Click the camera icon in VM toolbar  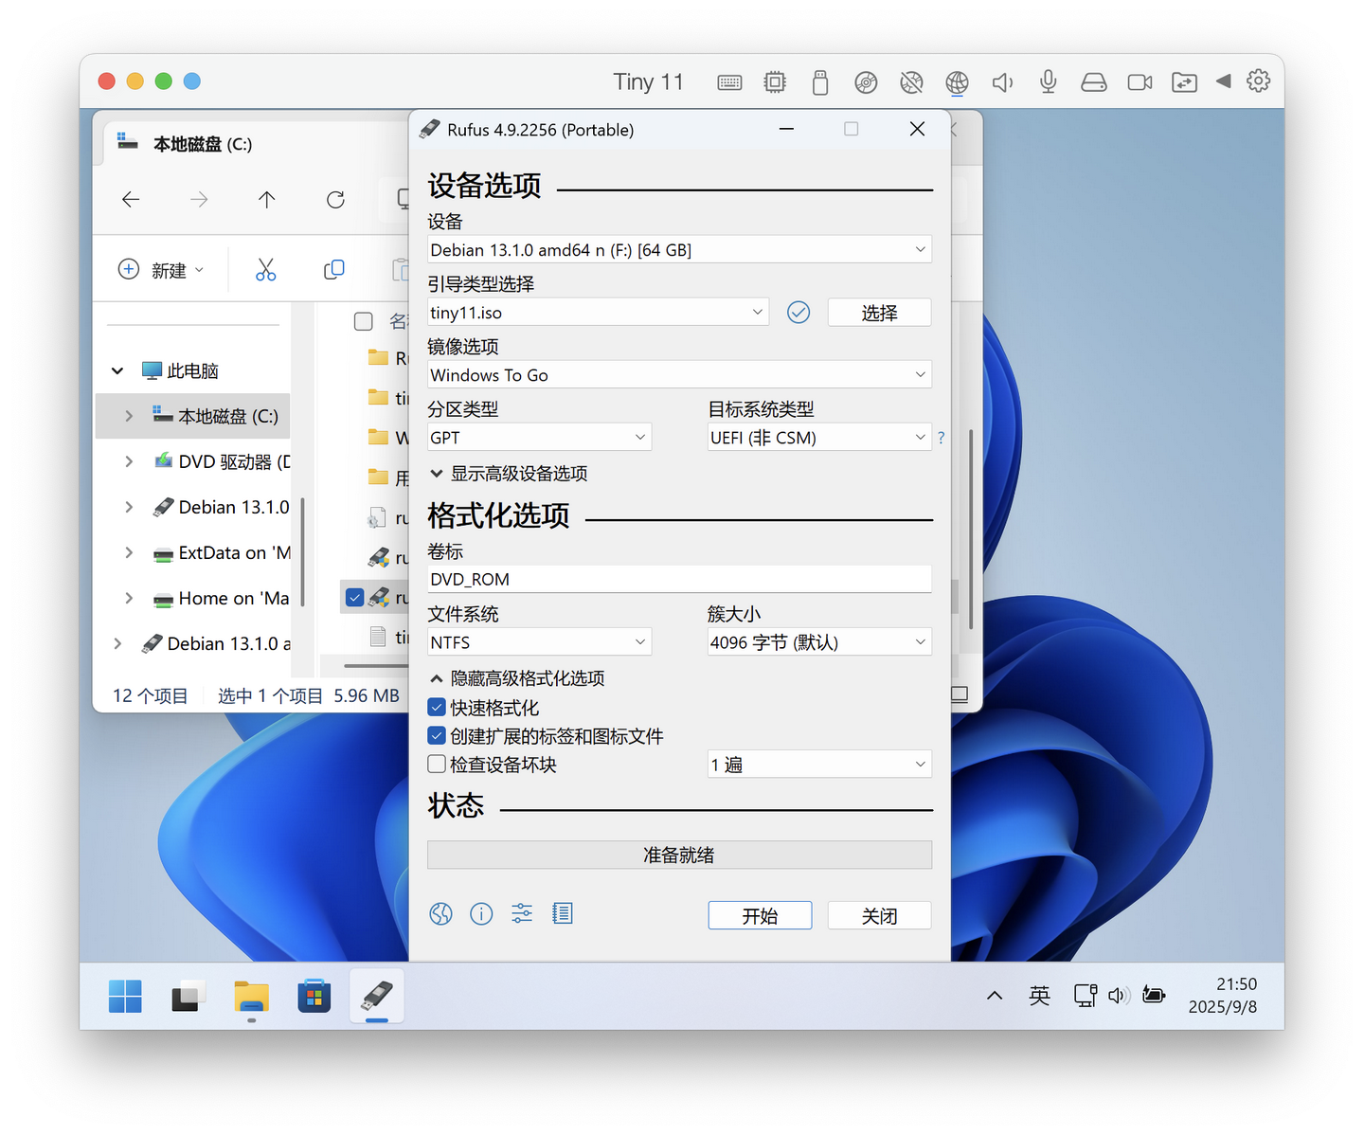(1140, 82)
